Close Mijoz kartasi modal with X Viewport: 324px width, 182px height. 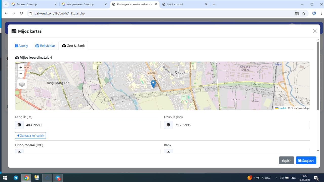[315, 31]
